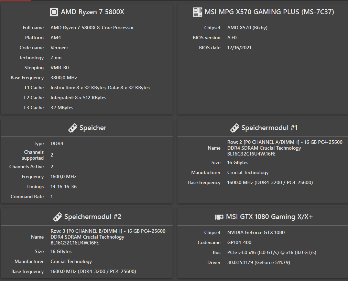Select the Row: 3 CHANNEL B/DIMM 1 name
The width and height of the screenshot is (348, 281).
[x=108, y=237]
